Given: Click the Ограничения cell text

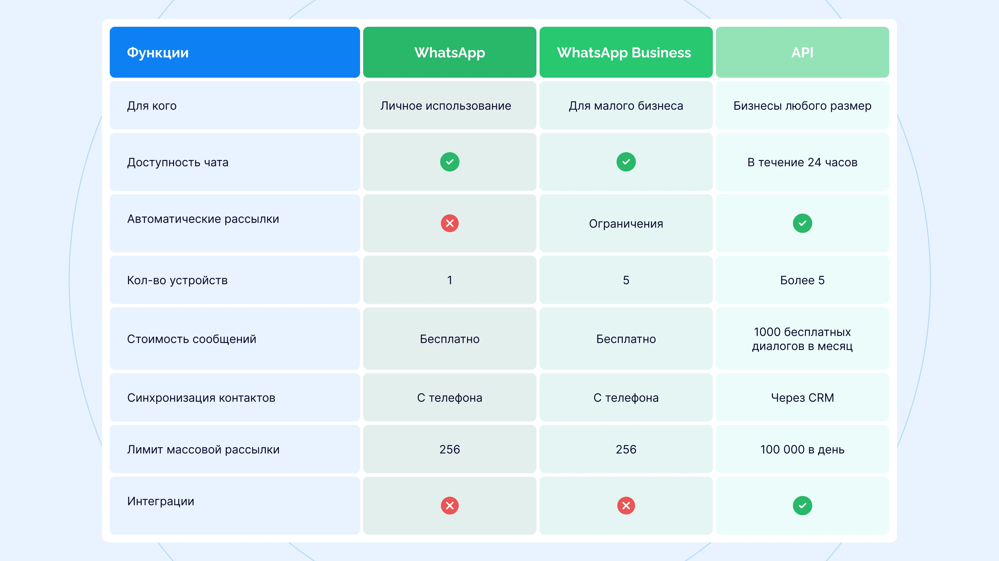Looking at the screenshot, I should 626,224.
